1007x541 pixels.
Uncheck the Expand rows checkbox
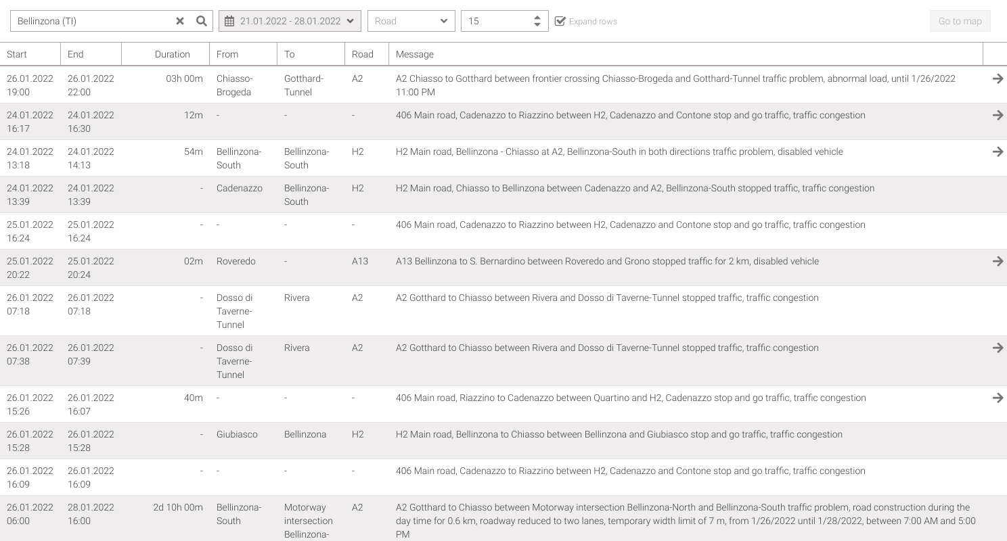click(560, 21)
